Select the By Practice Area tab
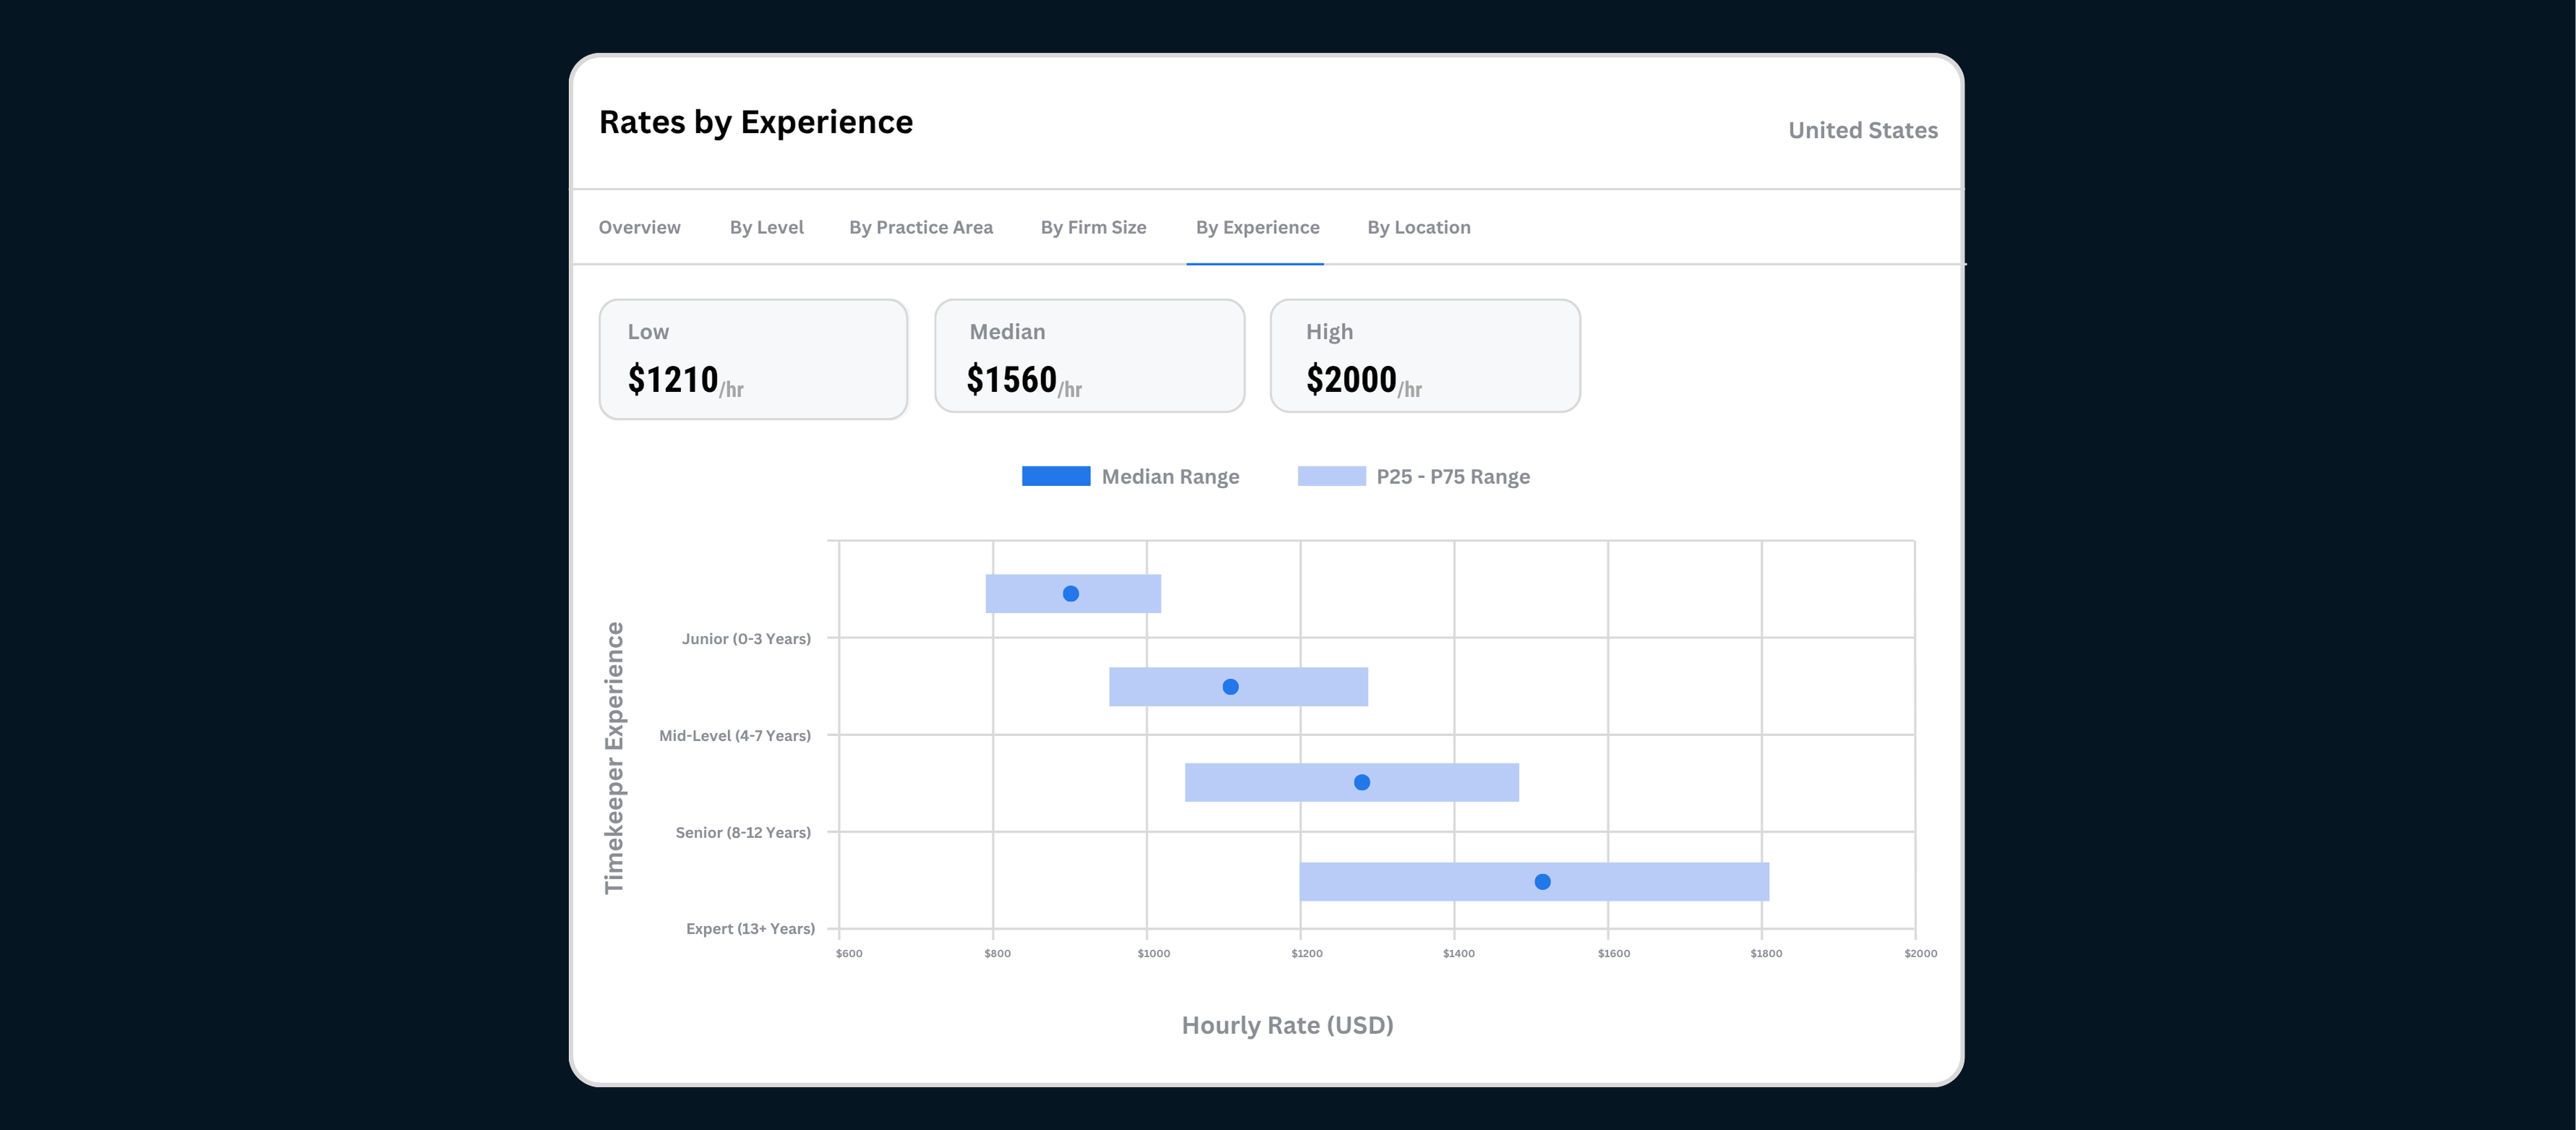The height and width of the screenshot is (1130, 2576). pos(920,227)
